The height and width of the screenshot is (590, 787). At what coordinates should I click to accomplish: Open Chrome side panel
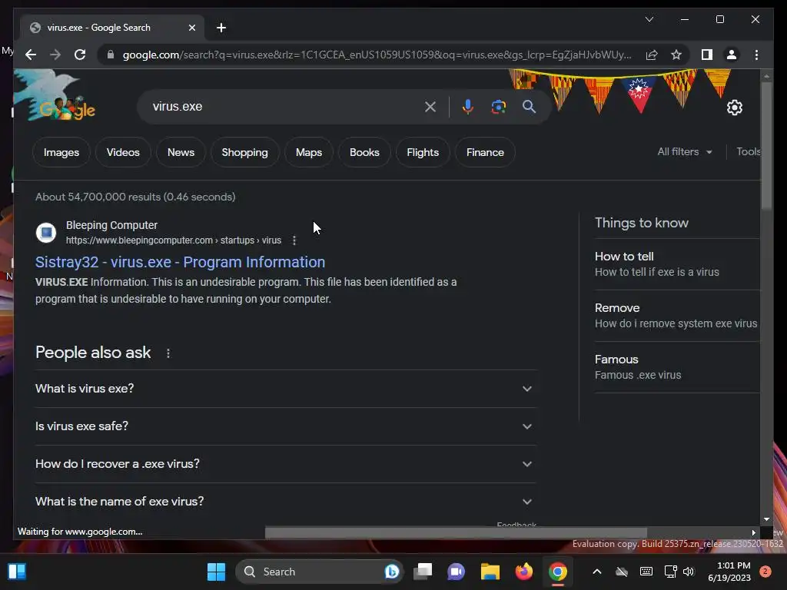tap(707, 55)
